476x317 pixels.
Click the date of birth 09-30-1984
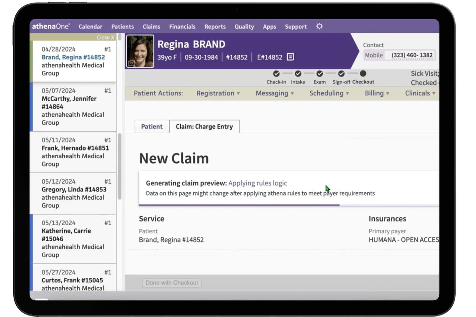(x=201, y=57)
